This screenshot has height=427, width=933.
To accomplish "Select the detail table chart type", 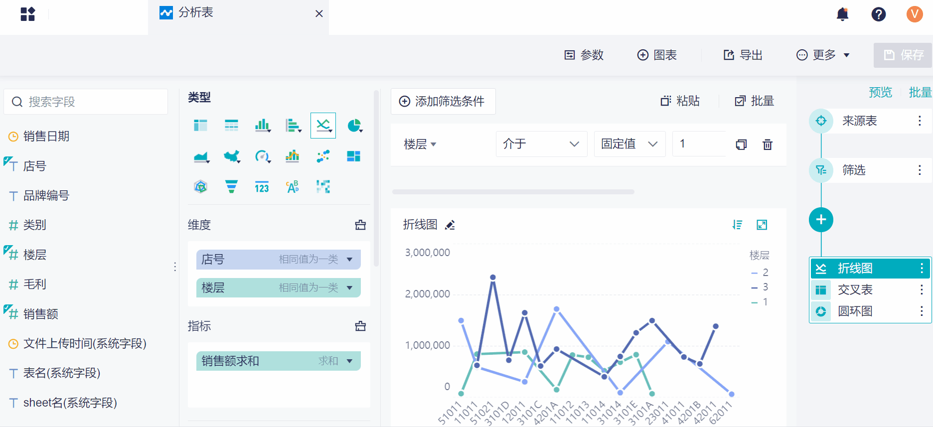I will (231, 126).
